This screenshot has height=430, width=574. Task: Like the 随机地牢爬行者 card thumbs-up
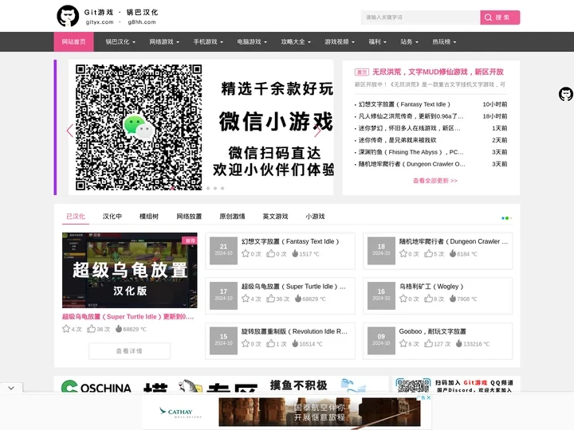coord(428,253)
